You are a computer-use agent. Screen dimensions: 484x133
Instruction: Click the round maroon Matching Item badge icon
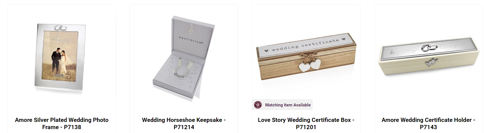258,105
